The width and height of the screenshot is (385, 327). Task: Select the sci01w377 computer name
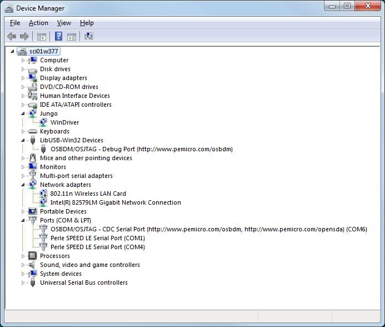[44, 51]
